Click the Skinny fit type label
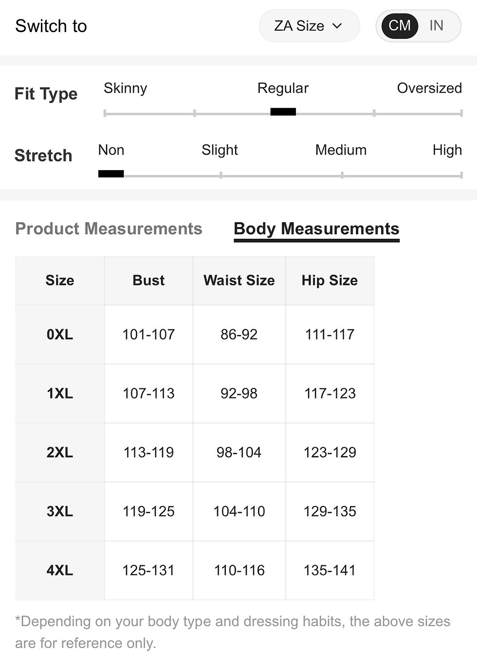 125,88
